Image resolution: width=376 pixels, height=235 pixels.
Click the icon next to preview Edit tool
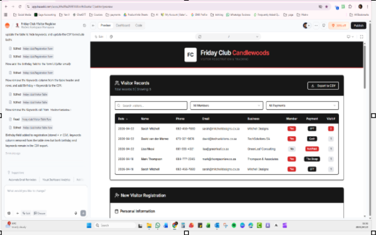click(111, 36)
